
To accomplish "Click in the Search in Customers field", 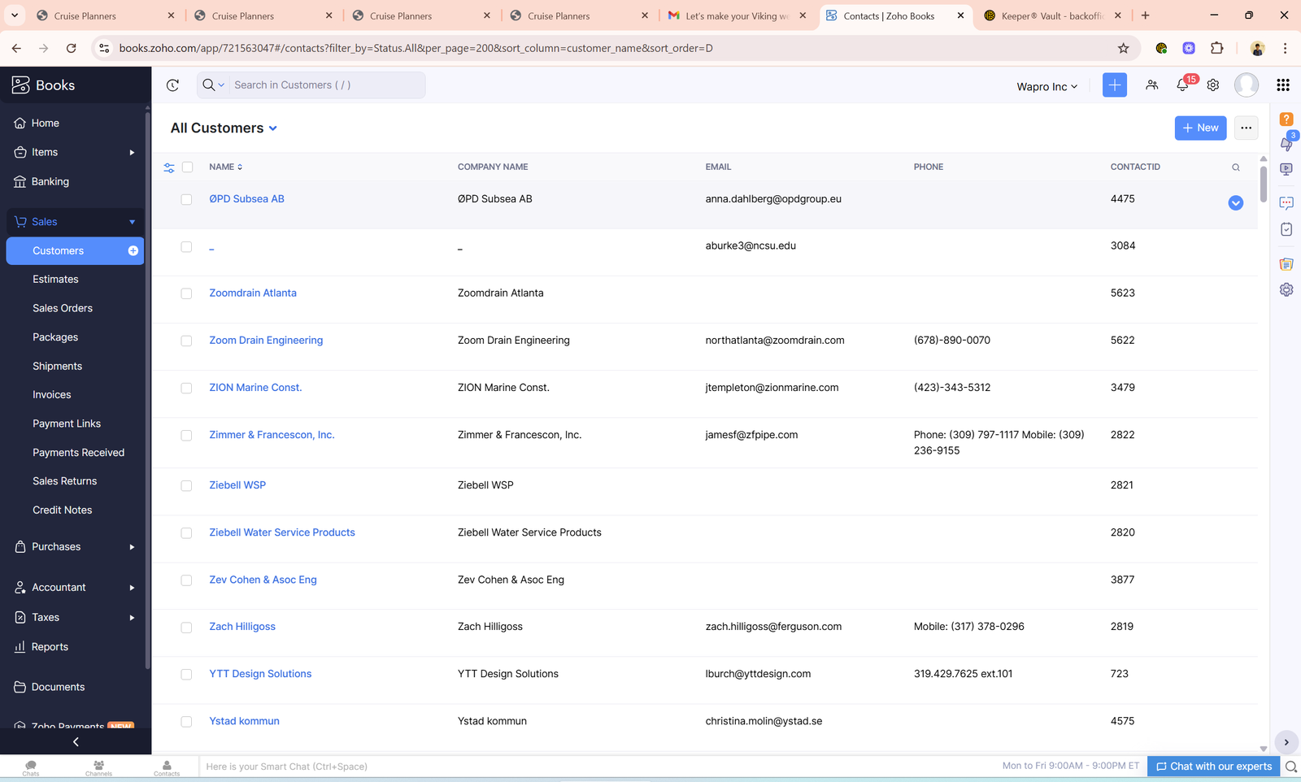I will [x=325, y=85].
